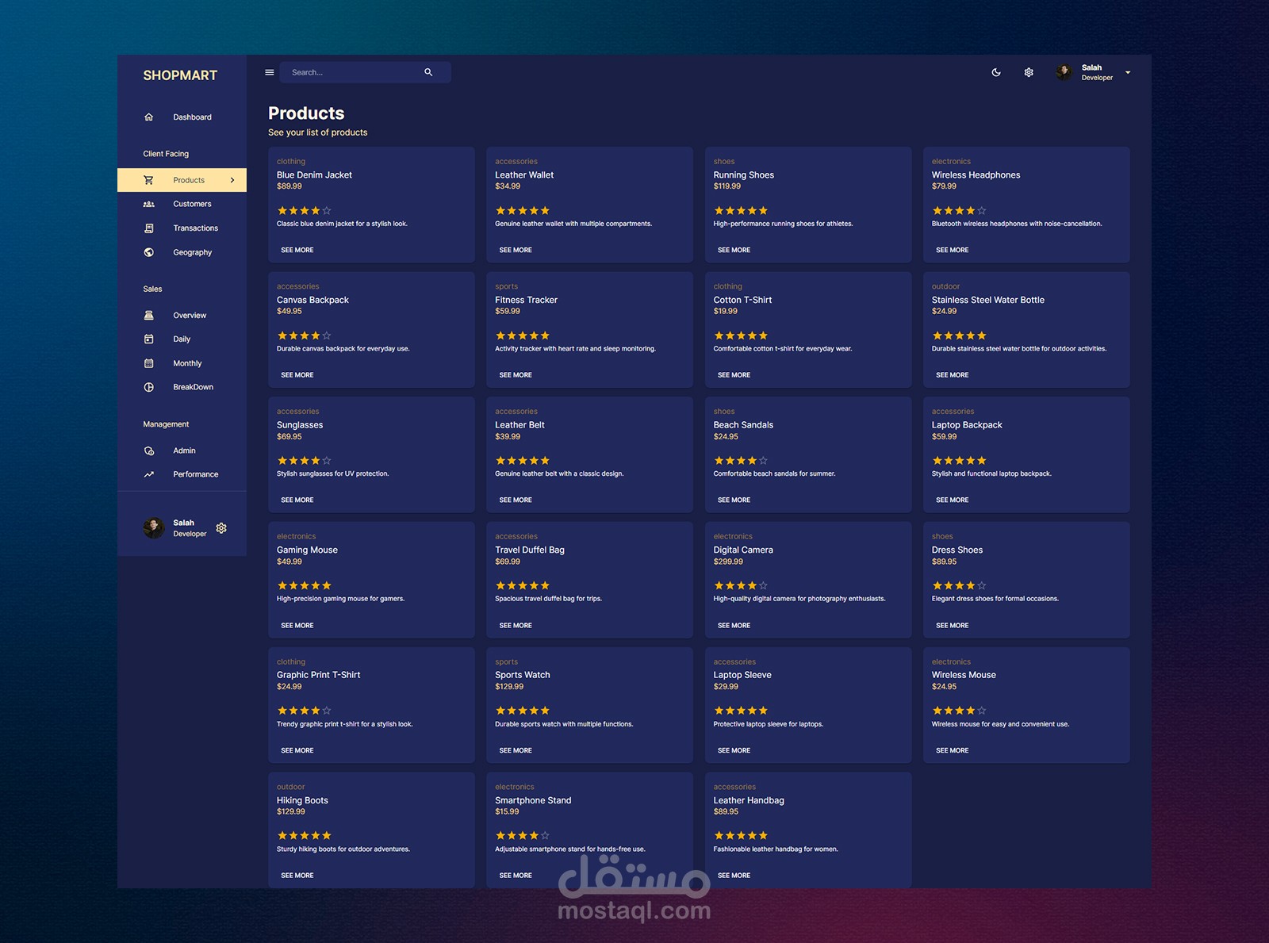Click the Leather Belt product title
Screen dimensions: 1269x943
tap(519, 425)
